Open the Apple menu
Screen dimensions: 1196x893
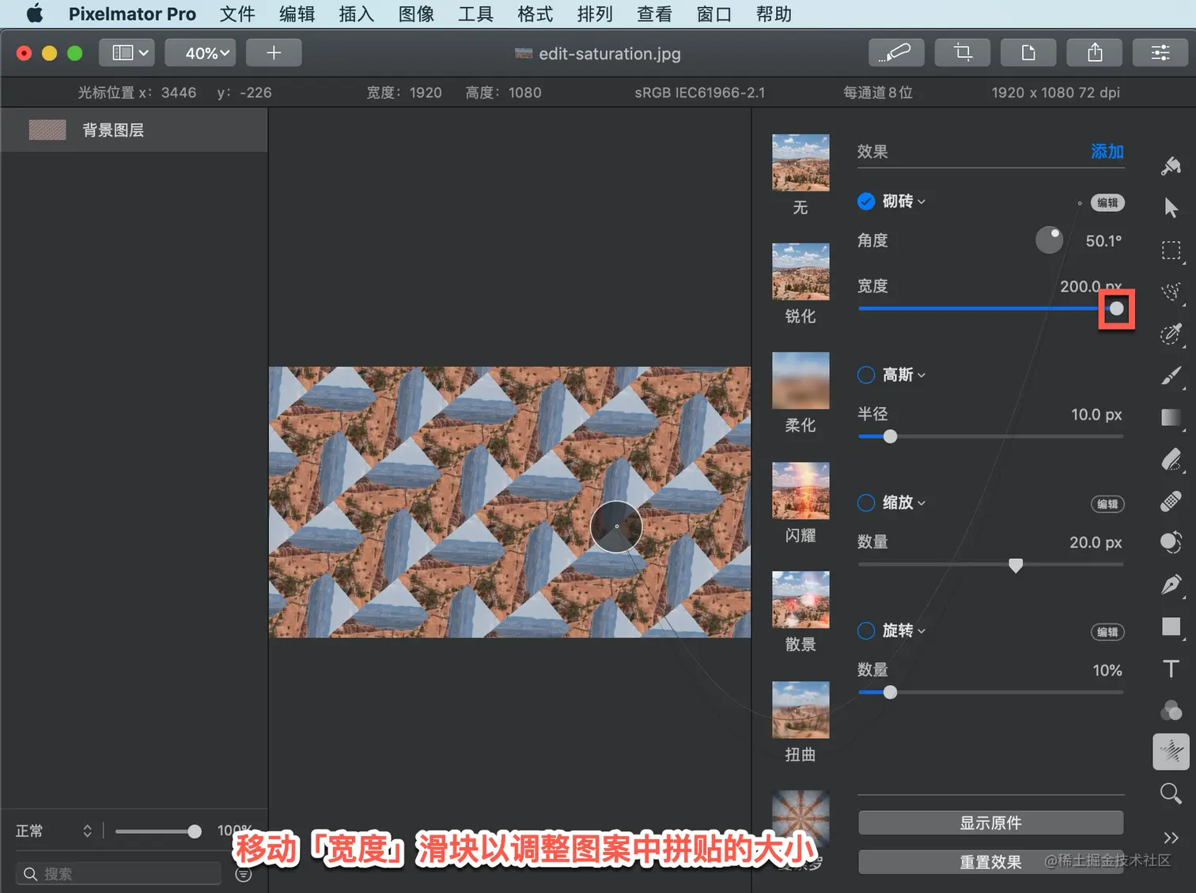(35, 14)
